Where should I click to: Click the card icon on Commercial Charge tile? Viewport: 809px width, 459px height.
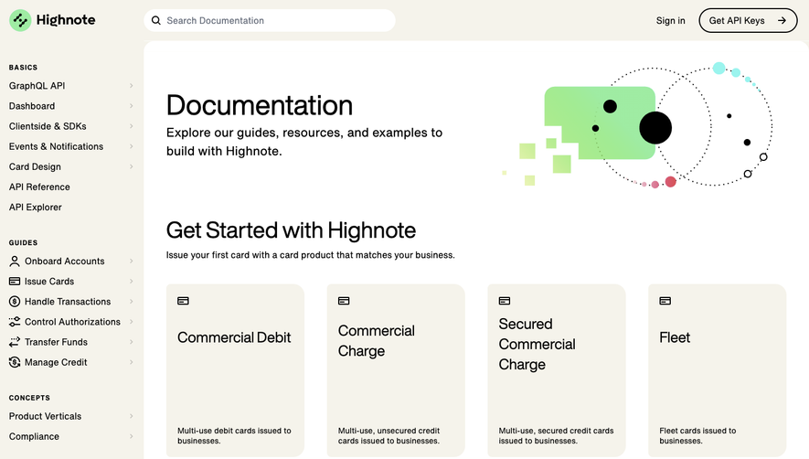coord(344,301)
